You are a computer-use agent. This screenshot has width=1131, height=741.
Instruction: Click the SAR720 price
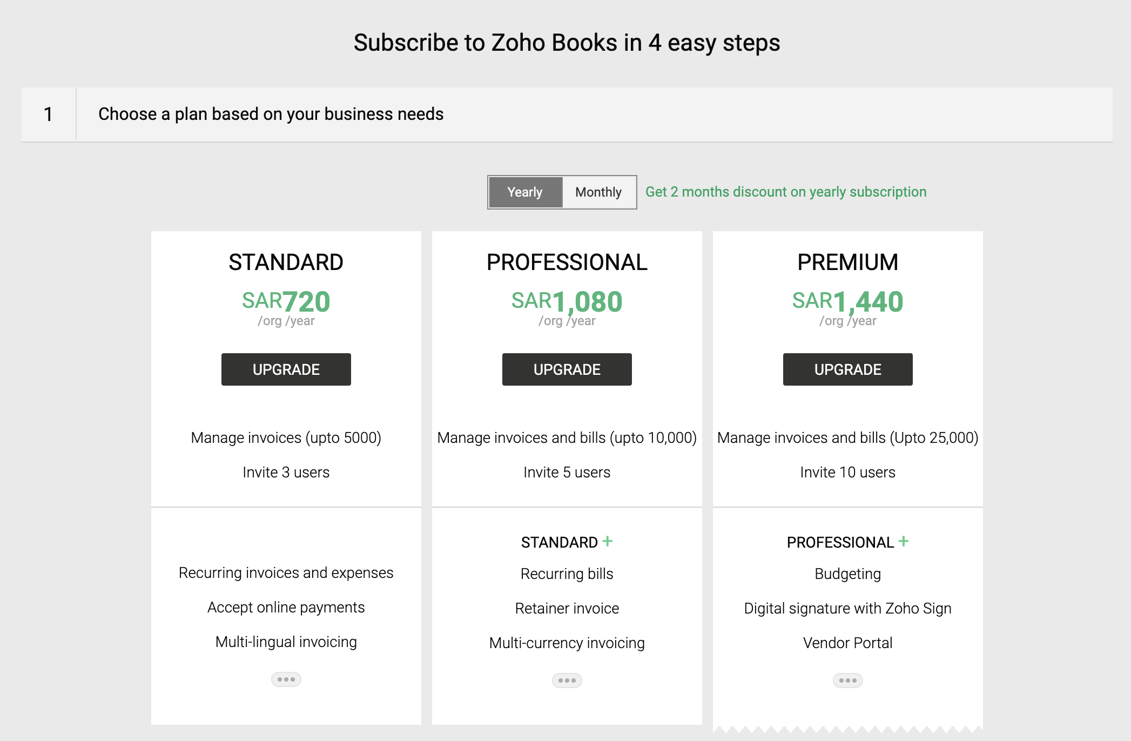[x=286, y=301]
